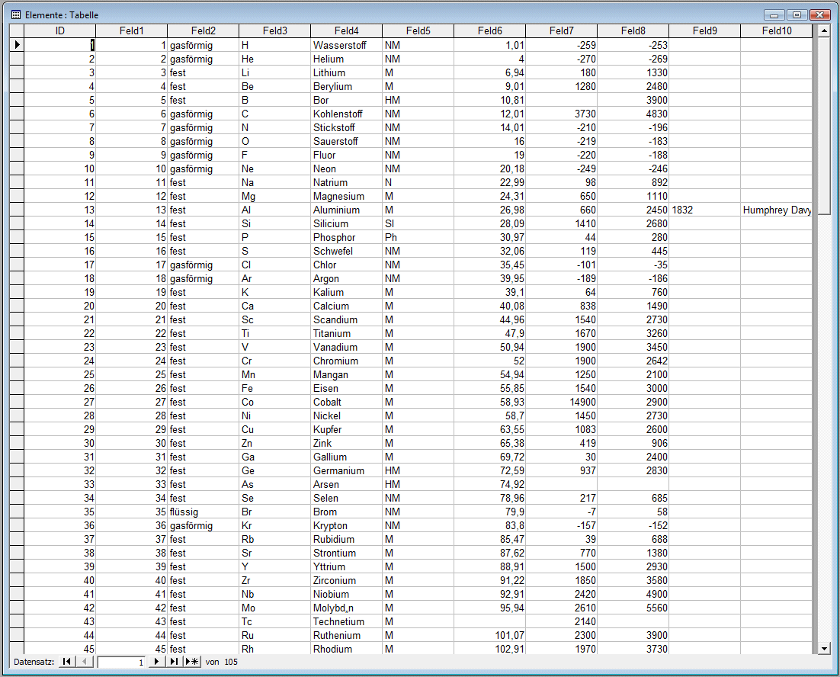Click the 'SI' cell in Silicium row
This screenshot has height=677, width=840.
(418, 223)
